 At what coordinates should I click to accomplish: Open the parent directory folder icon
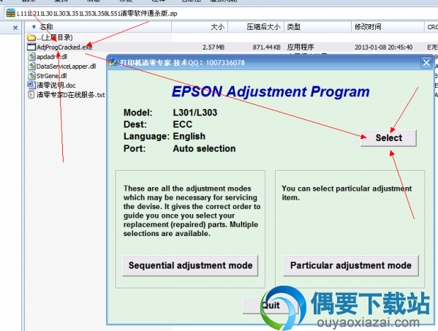(x=31, y=37)
